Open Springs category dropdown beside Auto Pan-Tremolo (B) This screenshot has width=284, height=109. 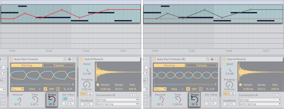(260, 100)
